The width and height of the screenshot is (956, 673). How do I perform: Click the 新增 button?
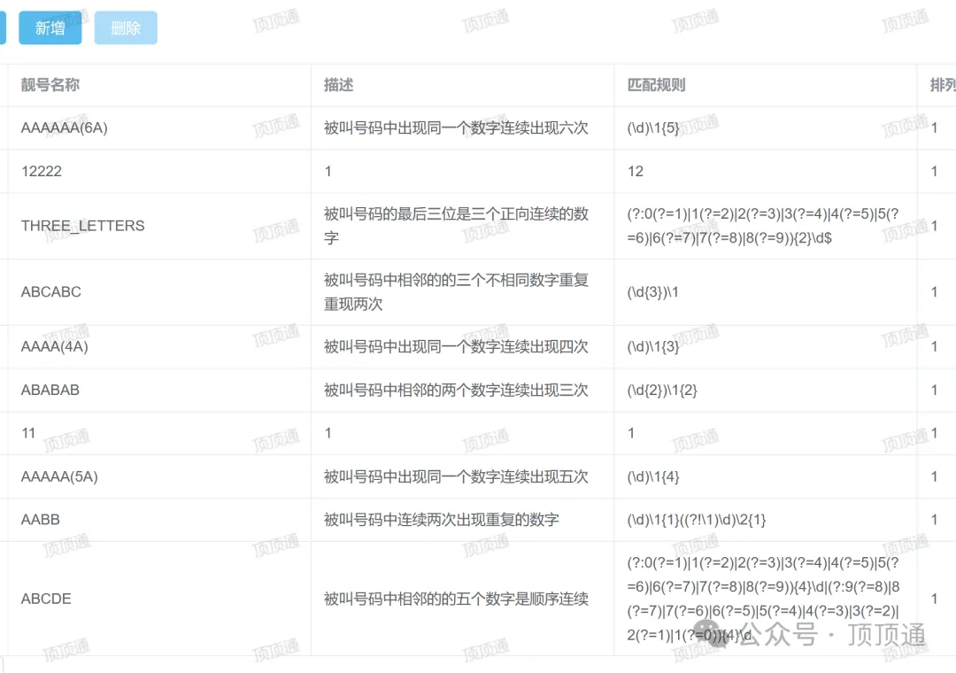pyautogui.click(x=50, y=28)
